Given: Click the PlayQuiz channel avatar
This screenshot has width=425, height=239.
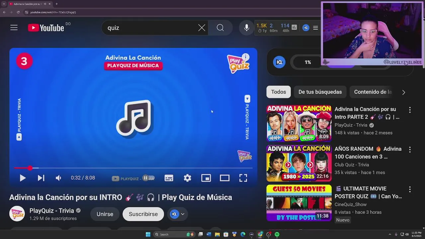Looking at the screenshot, I should pos(17,214).
